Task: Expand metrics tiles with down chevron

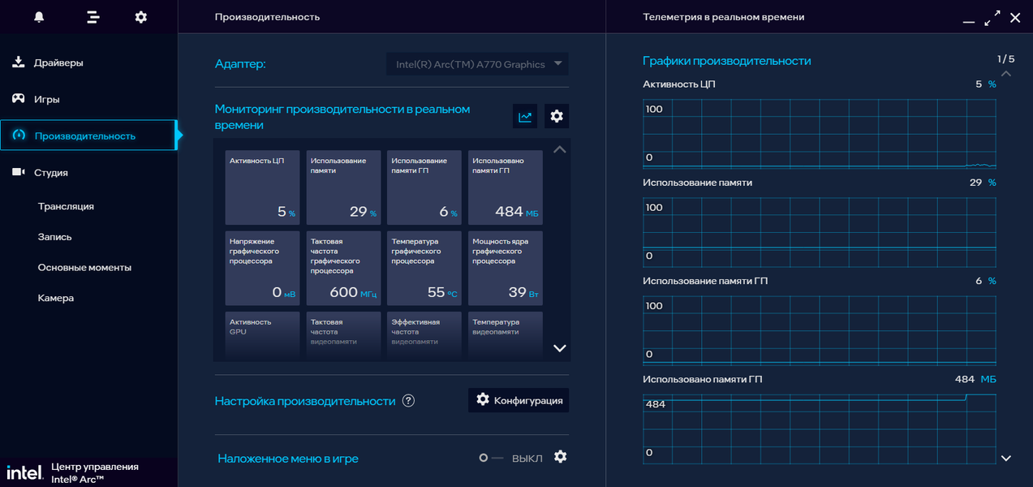Action: [559, 348]
